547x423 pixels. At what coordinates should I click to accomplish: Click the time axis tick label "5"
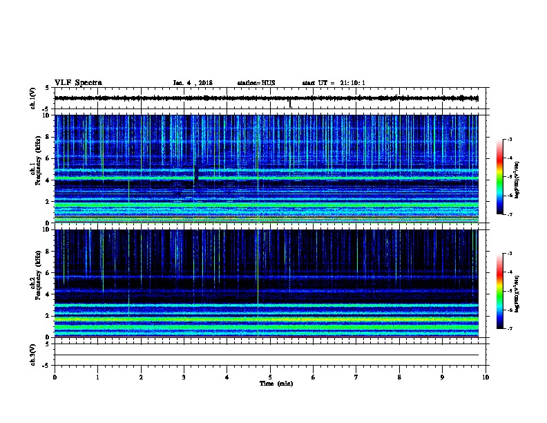click(270, 377)
